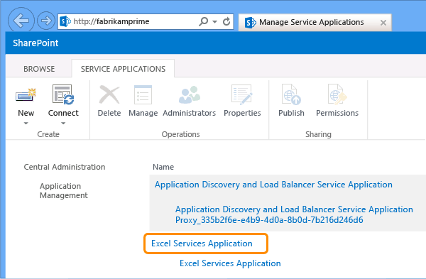This screenshot has height=279, width=426.
Task: Open the indented Excel Services Application proxy link
Action: 230,263
